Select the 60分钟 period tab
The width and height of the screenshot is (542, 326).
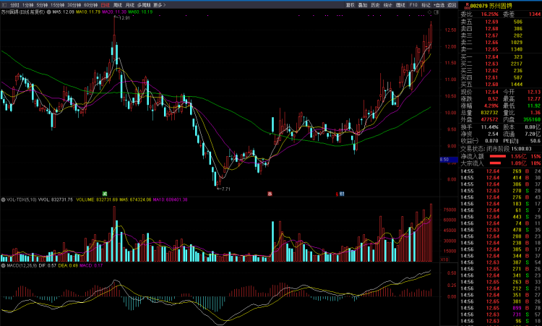[90, 5]
